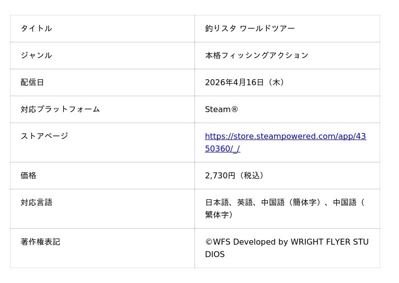The image size is (399, 283).
Task: Click the ジャンル row label
Action: point(36,55)
